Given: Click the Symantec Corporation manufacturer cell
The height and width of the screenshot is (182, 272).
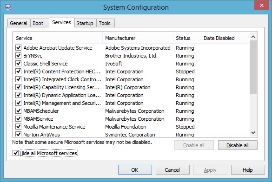Looking at the screenshot, I should click(130, 135).
